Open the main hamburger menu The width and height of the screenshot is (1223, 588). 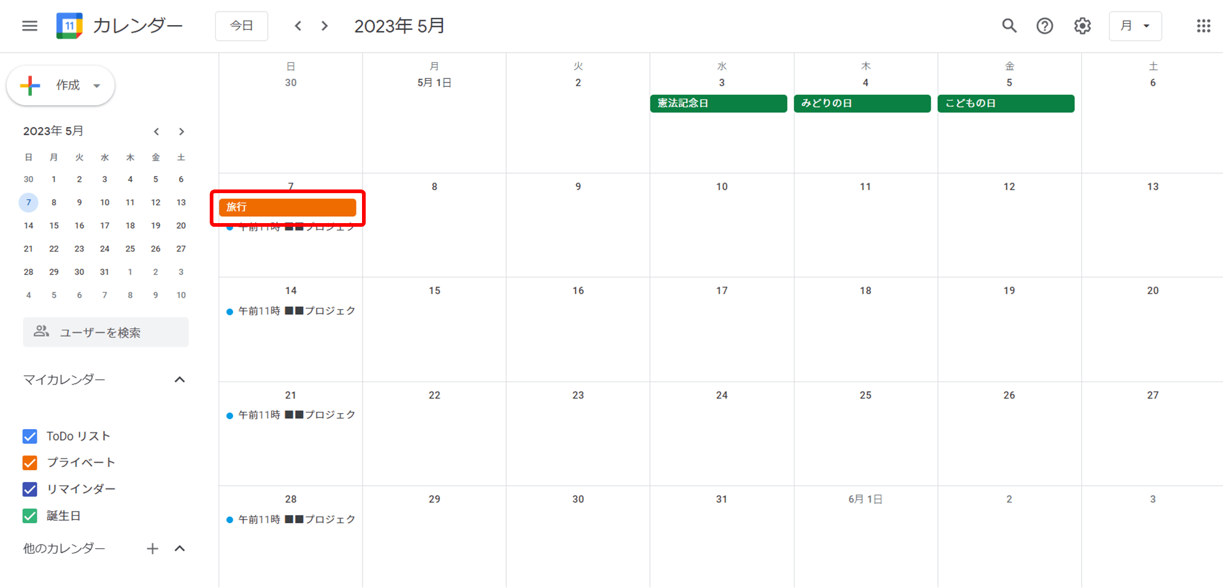click(29, 26)
